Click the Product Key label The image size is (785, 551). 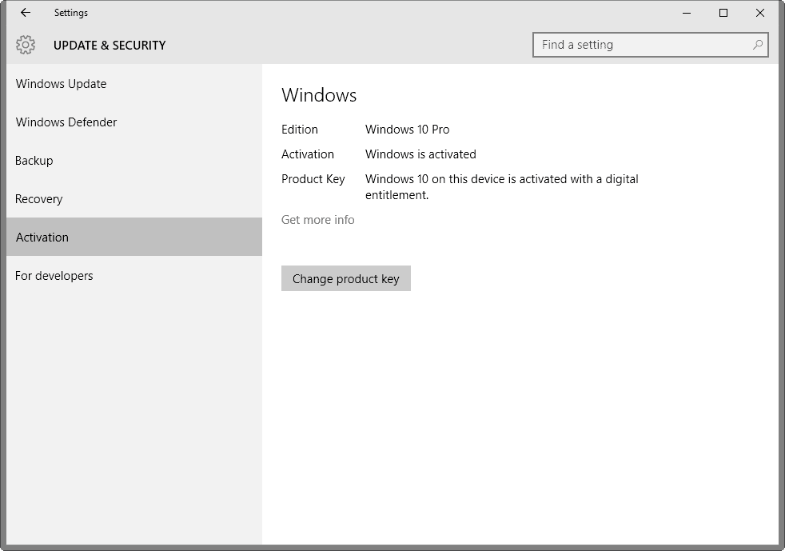pos(313,179)
